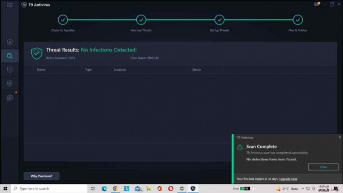Viewport: 343px width, 193px height.
Task: Expand the system tray hidden icons chevron
Action: (303, 188)
